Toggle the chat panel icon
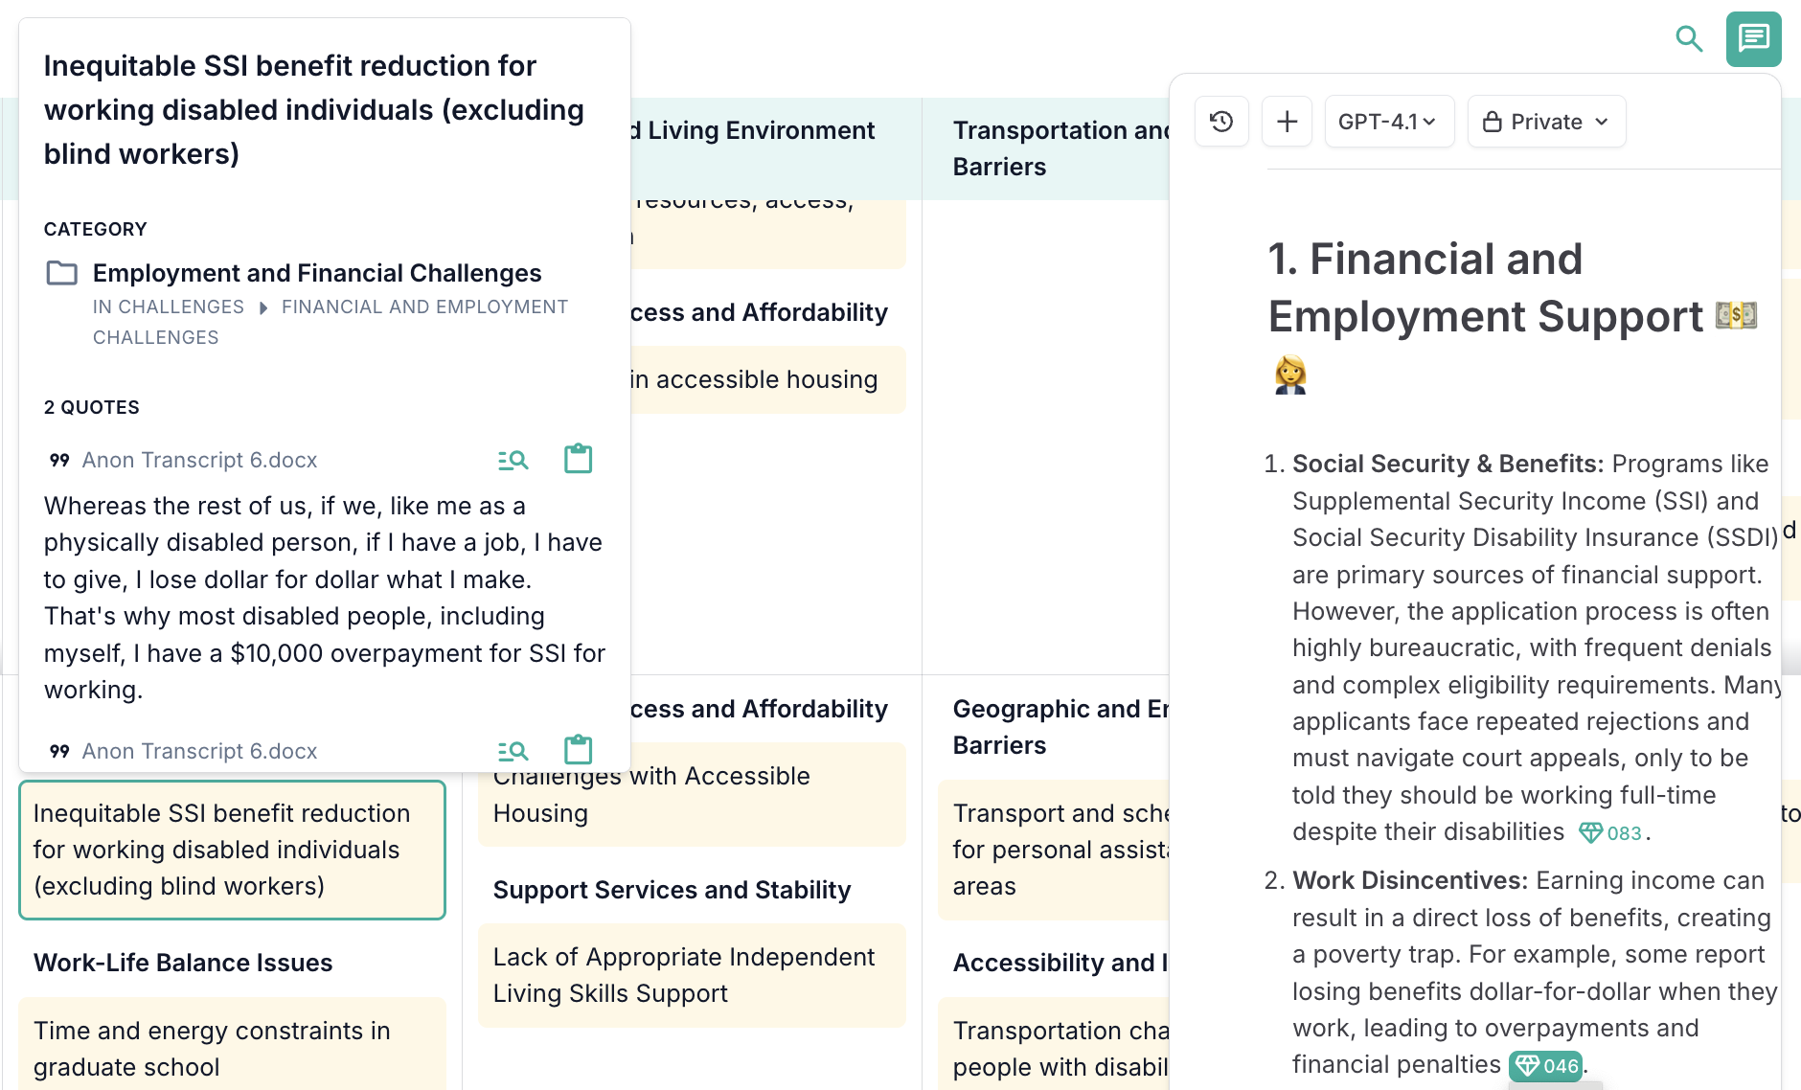The height and width of the screenshot is (1090, 1801). click(x=1753, y=39)
